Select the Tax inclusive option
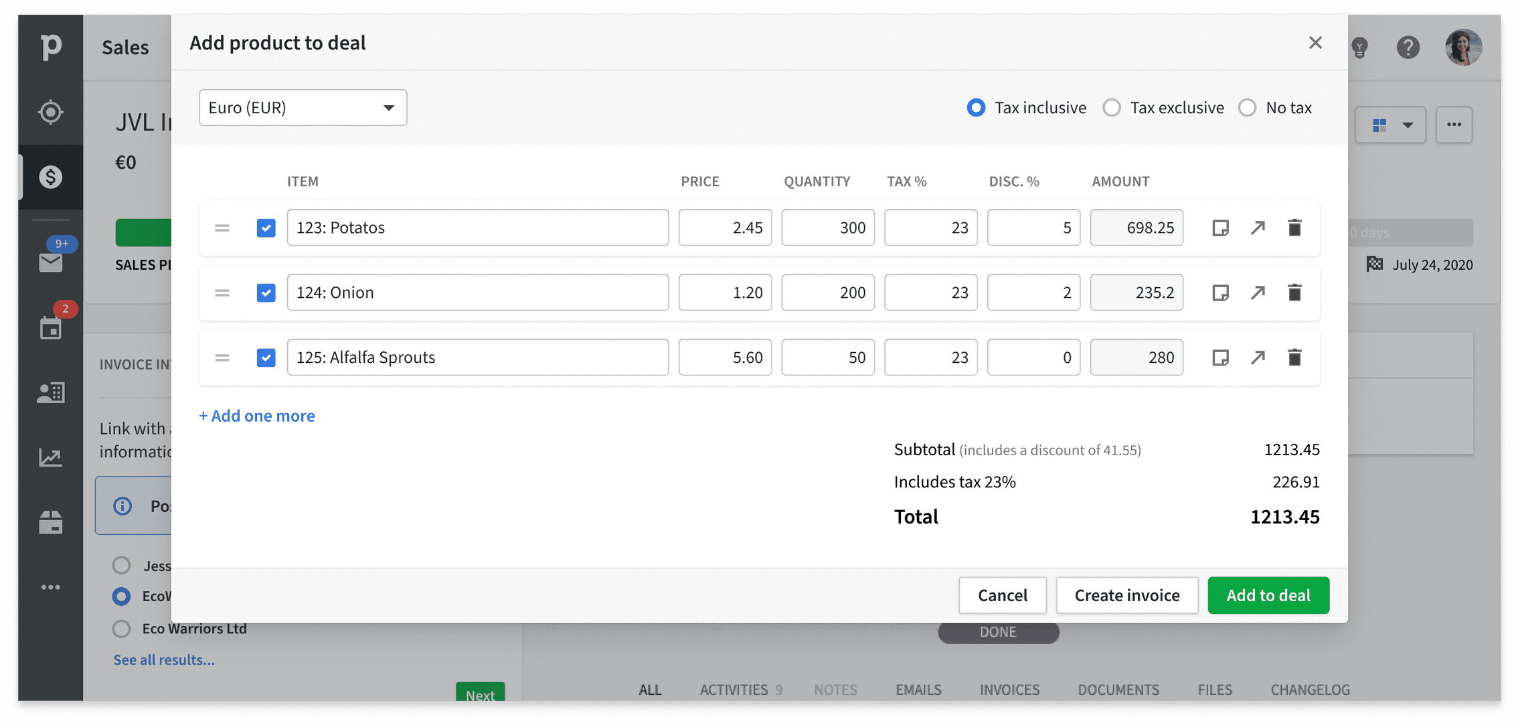The image size is (1520, 723). coord(976,108)
